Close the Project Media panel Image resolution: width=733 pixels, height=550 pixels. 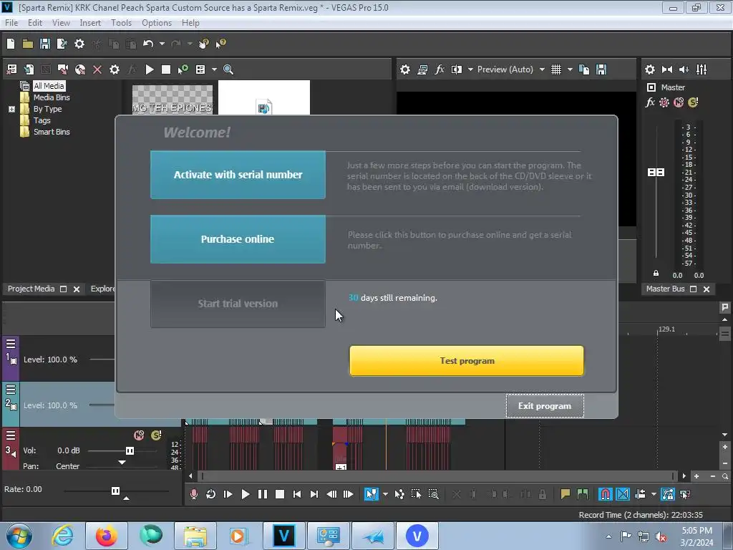pyautogui.click(x=77, y=289)
